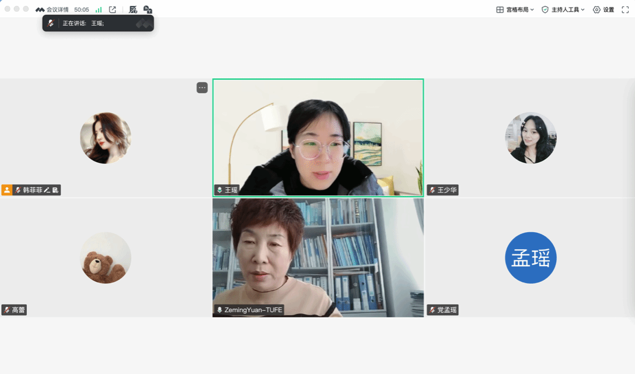
Task: Click the orange host badge icon
Action: (7, 190)
